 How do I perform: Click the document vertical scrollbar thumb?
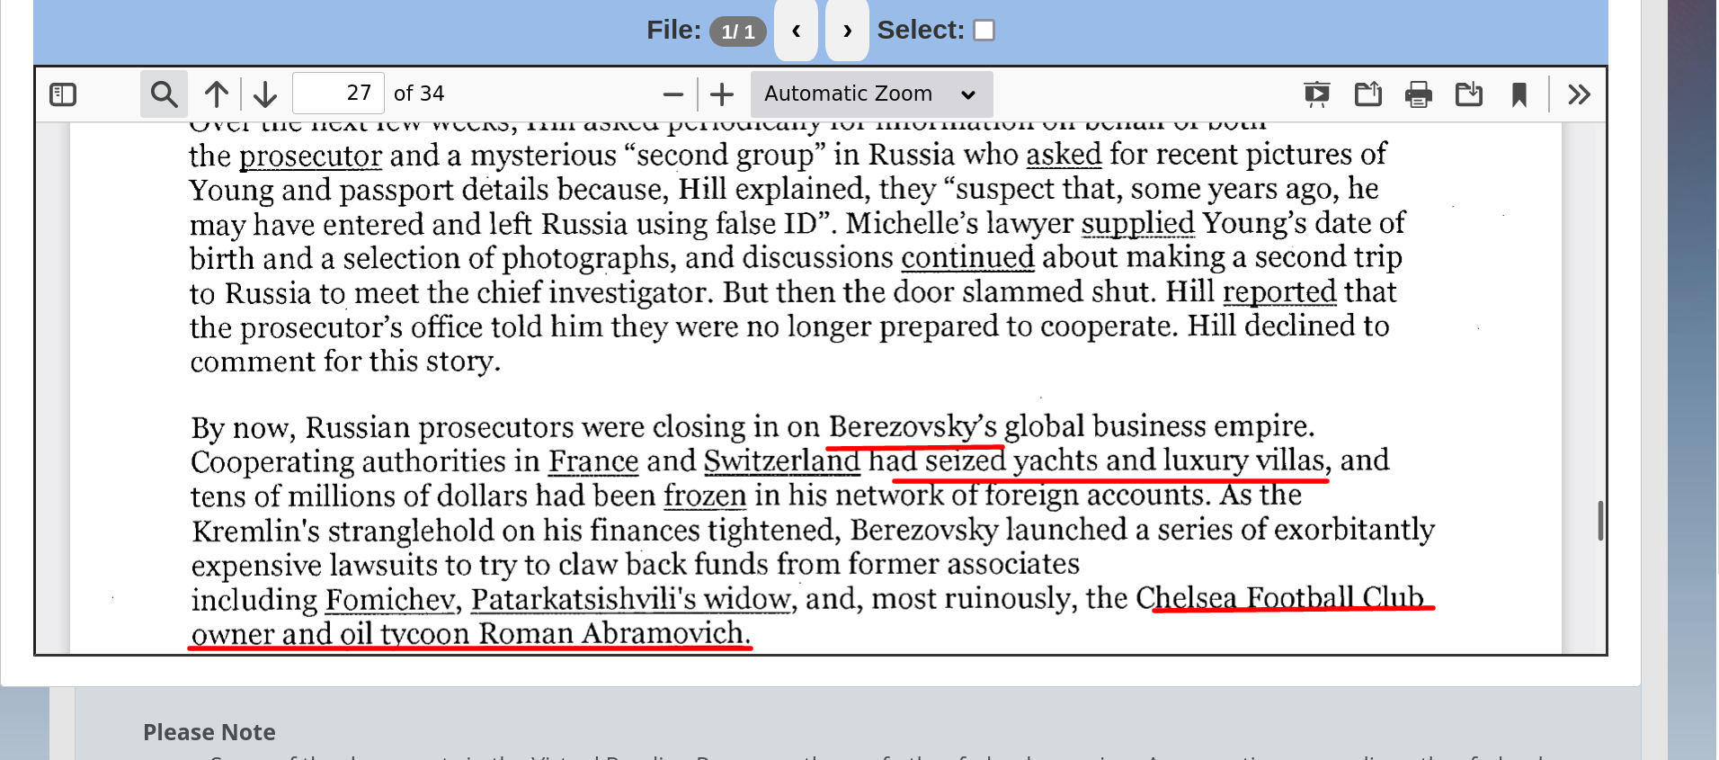[x=1600, y=521]
